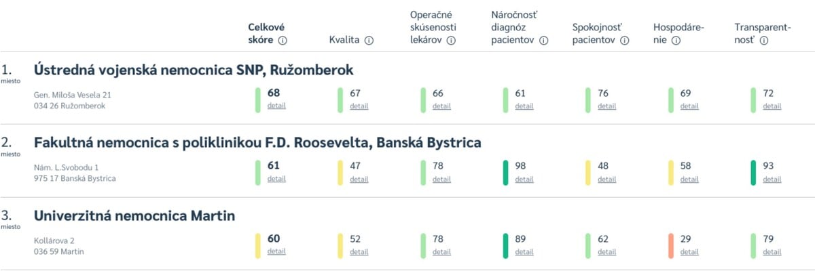Image resolution: width=815 pixels, height=271 pixels.
Task: Open Univerzitná nemocnica Martin hospital title
Action: point(134,216)
